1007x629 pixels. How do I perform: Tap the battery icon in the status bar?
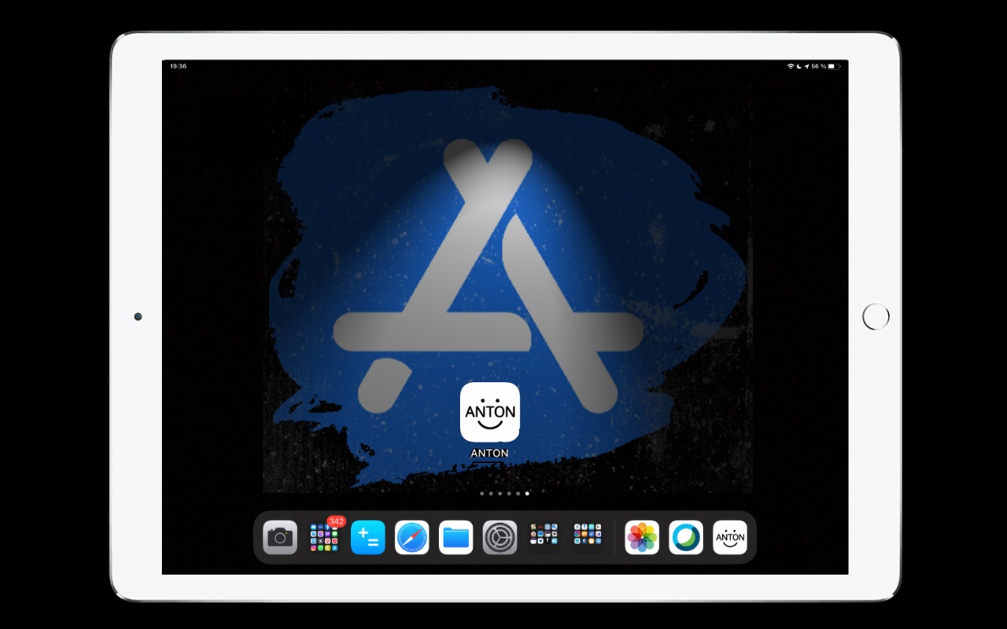point(834,66)
